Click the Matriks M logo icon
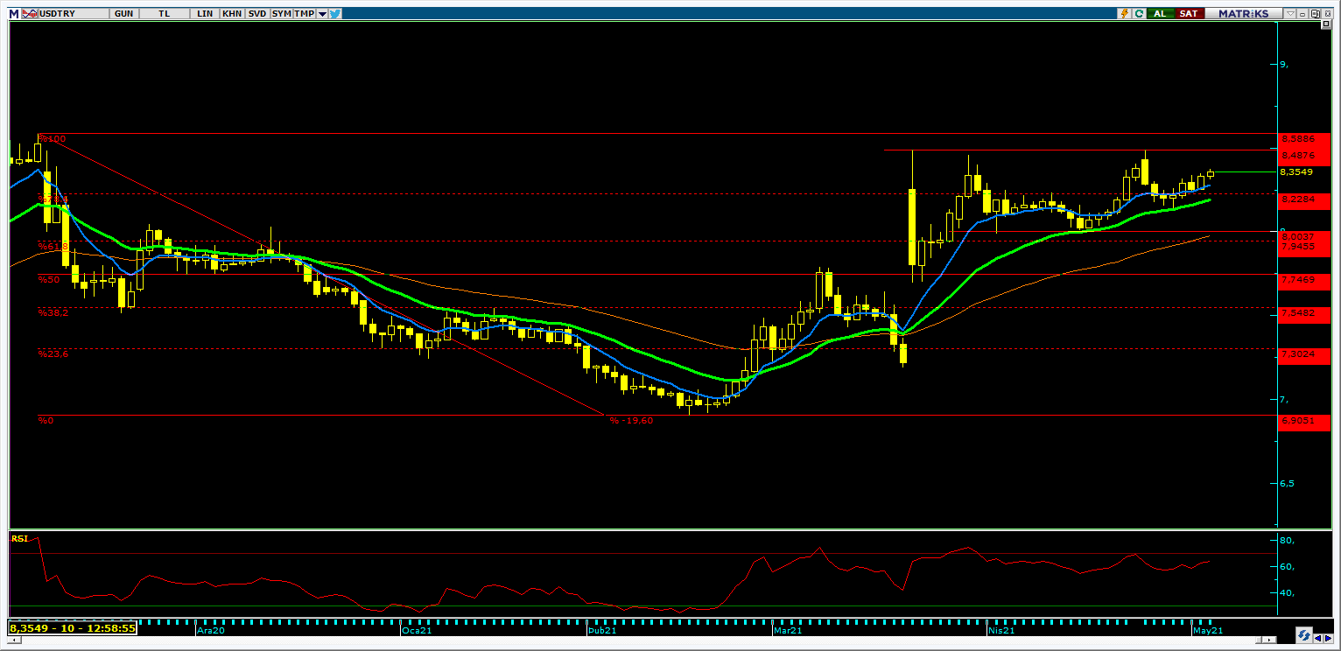 tap(13, 14)
